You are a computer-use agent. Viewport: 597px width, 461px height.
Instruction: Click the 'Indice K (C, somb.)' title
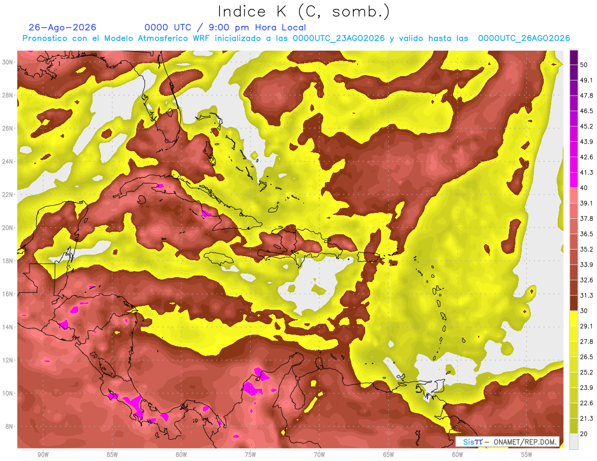(303, 12)
